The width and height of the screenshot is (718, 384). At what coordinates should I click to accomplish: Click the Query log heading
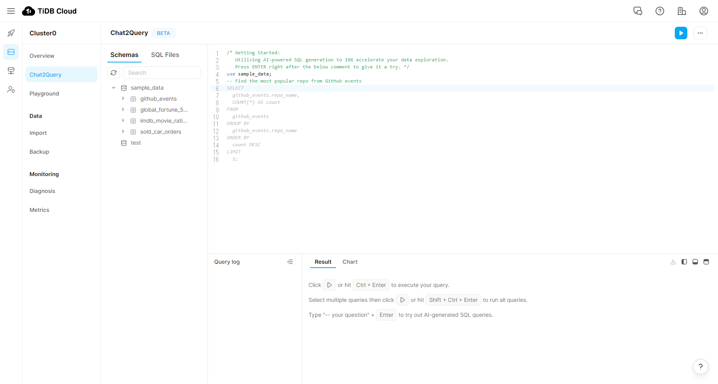[227, 262]
